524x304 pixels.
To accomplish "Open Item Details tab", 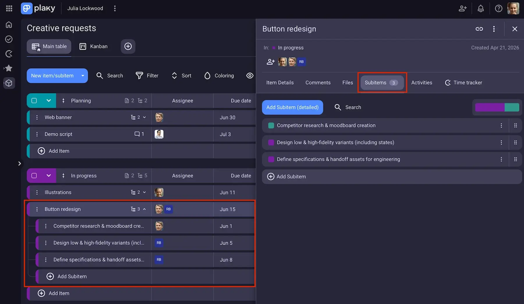I will tap(280, 83).
